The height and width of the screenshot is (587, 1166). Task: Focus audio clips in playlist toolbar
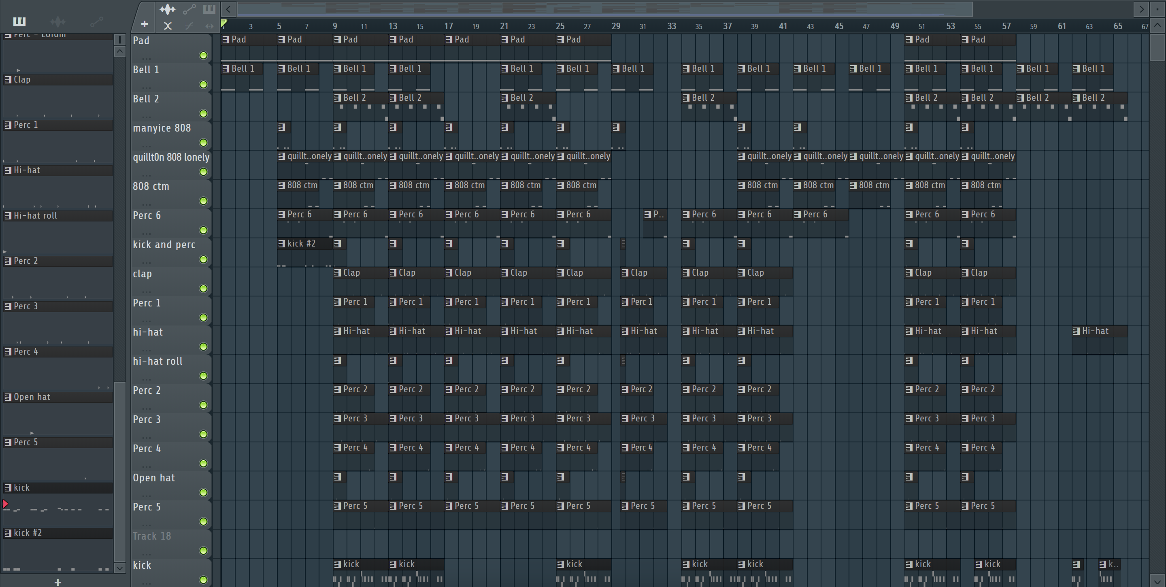(168, 9)
